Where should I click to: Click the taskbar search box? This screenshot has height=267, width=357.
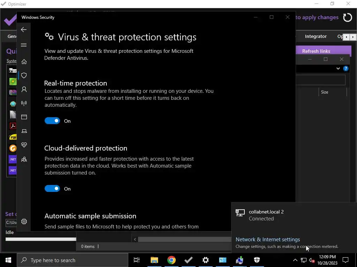click(x=73, y=260)
